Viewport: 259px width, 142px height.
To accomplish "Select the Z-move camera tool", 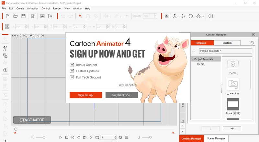I will 175,16.
